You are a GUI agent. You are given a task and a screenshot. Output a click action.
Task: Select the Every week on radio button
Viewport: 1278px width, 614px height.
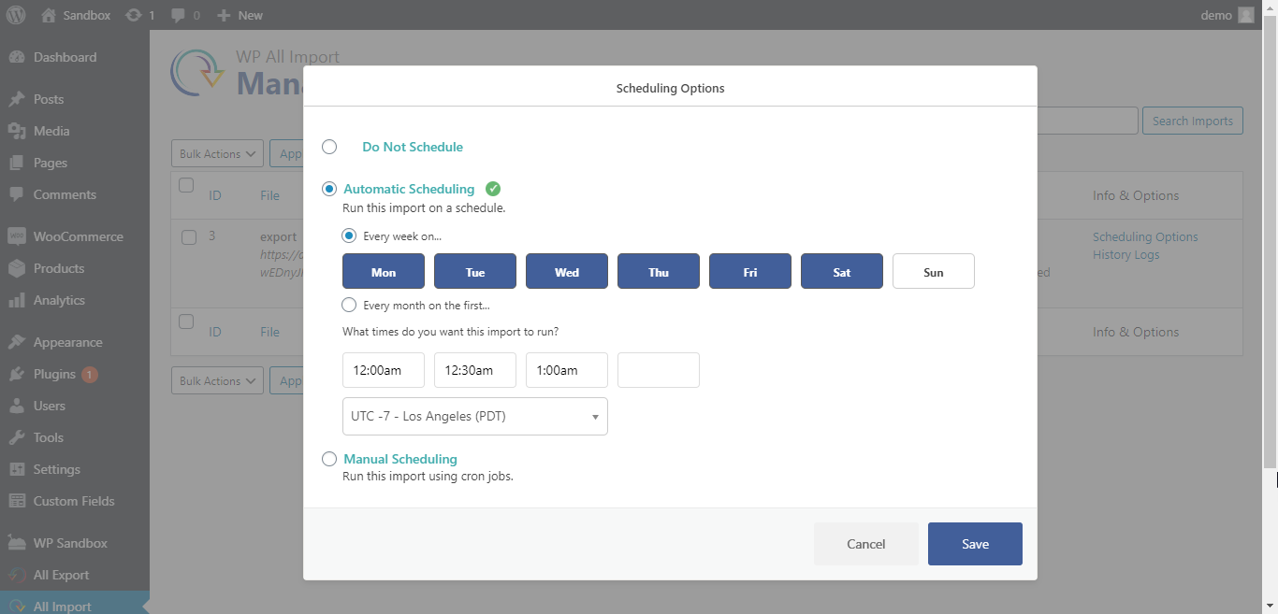coord(349,236)
